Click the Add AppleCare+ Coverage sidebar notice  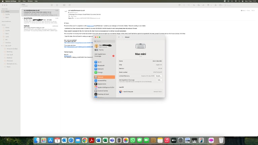104,55
